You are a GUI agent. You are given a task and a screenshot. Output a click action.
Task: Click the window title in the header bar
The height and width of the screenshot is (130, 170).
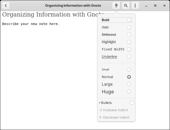(x=73, y=6)
